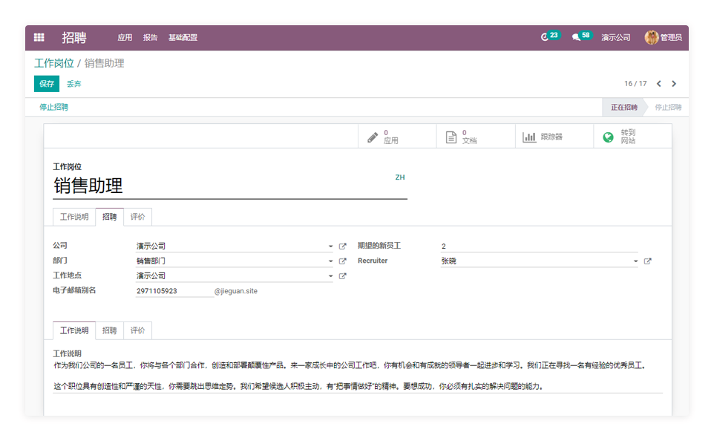Expand the Recruiter dropdown showing 张晓
Viewport: 714px width, 441px height.
[635, 261]
